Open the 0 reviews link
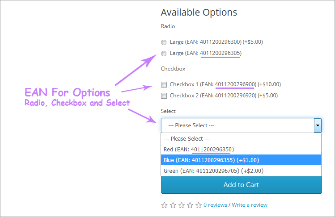 pos(215,205)
